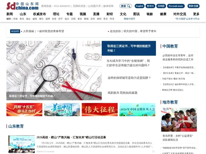Screen dimensions: 206x154
Task: Open the 银龄 menu
Action: click(x=150, y=14)
